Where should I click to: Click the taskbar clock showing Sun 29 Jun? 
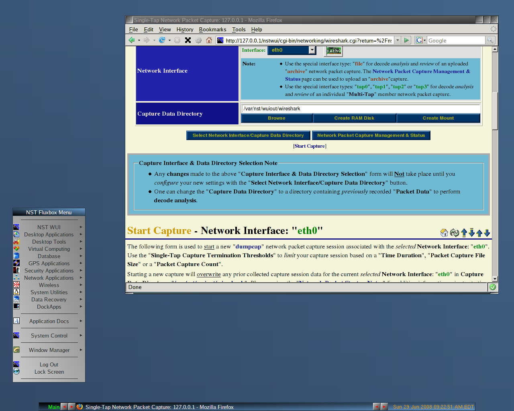coord(433,407)
